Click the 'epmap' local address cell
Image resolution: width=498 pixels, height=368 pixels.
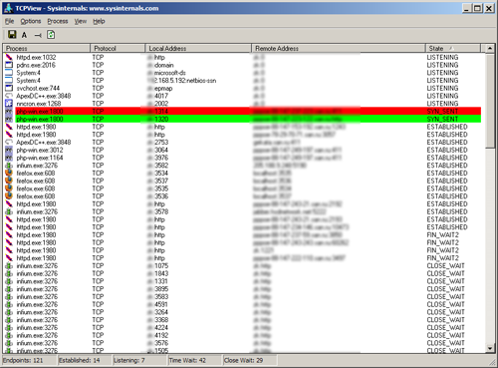163,88
